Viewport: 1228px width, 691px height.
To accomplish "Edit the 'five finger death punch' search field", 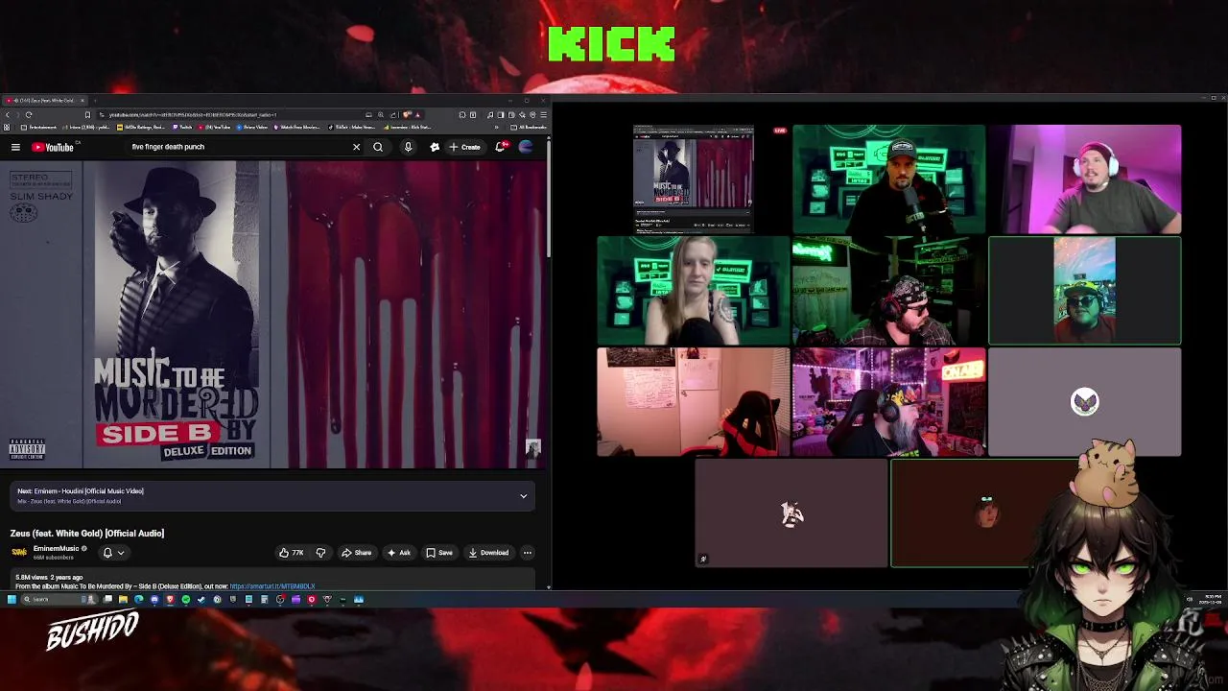I will [x=238, y=147].
